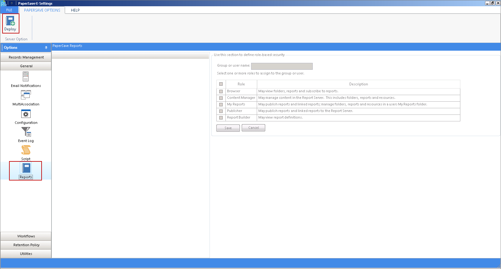Open the quick access toolbar dropdown arrow
The image size is (501, 269).
(12, 3)
